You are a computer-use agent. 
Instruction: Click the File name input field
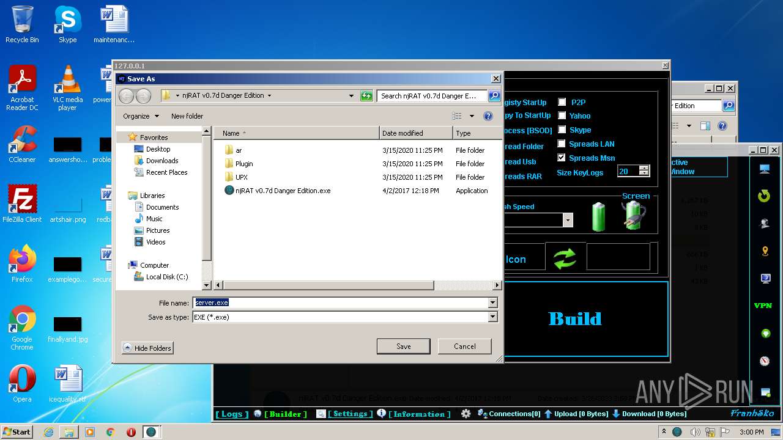341,302
